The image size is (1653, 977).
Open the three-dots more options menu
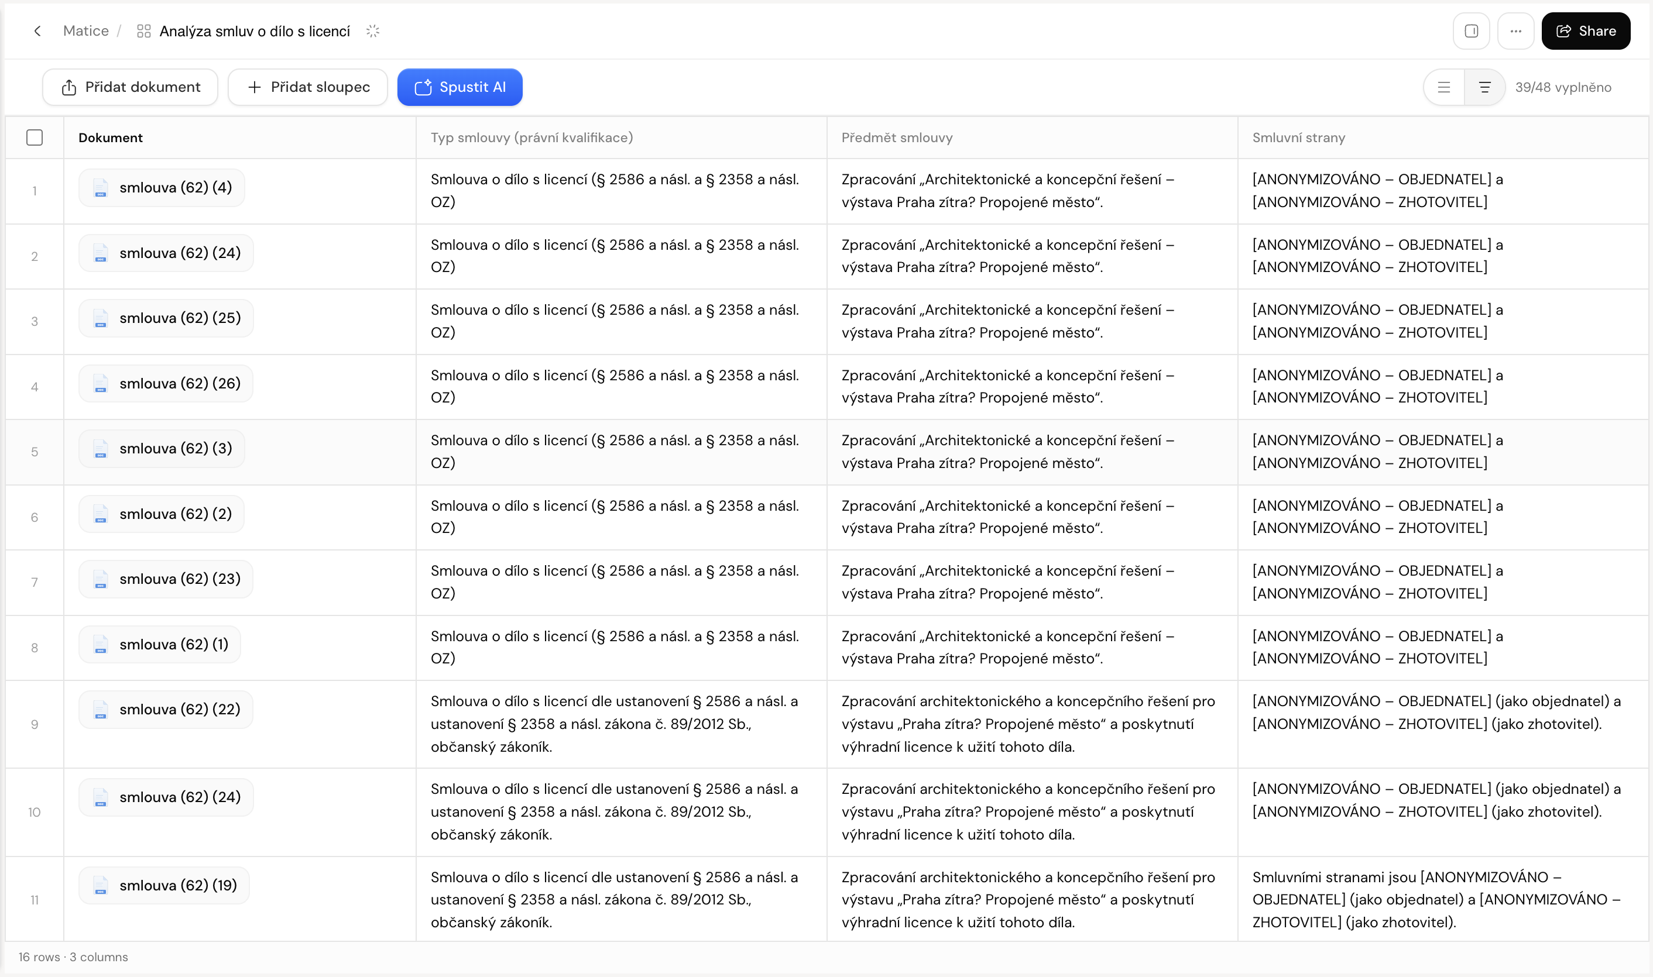click(x=1515, y=31)
